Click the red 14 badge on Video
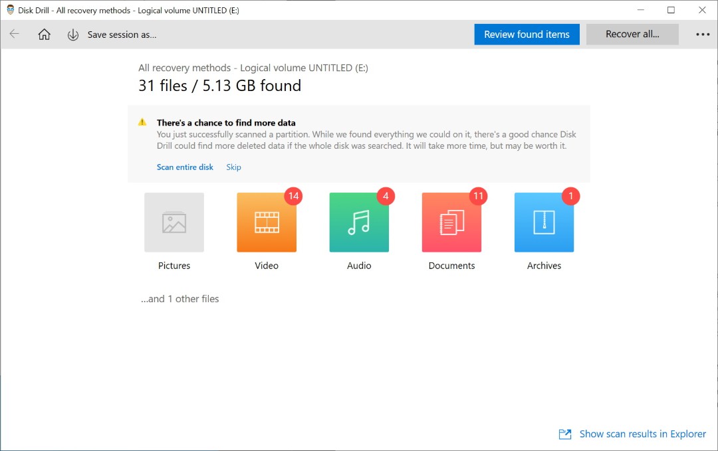 294,196
